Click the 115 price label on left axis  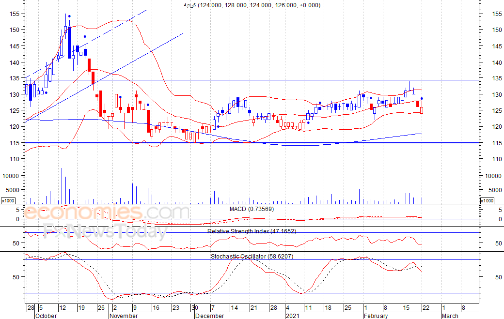coord(15,143)
